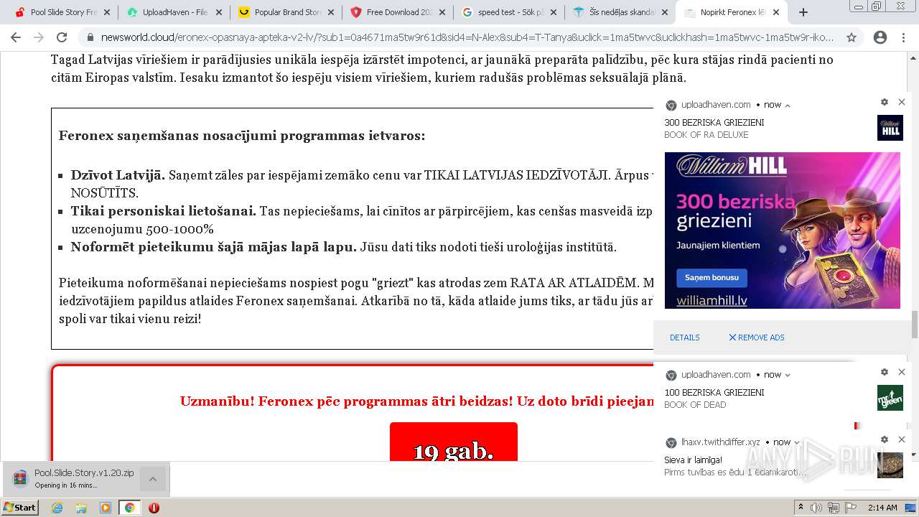Expand the lhaxv.twithdiffer.xyz notification
This screenshot has height=517, width=919.
pyautogui.click(x=797, y=442)
